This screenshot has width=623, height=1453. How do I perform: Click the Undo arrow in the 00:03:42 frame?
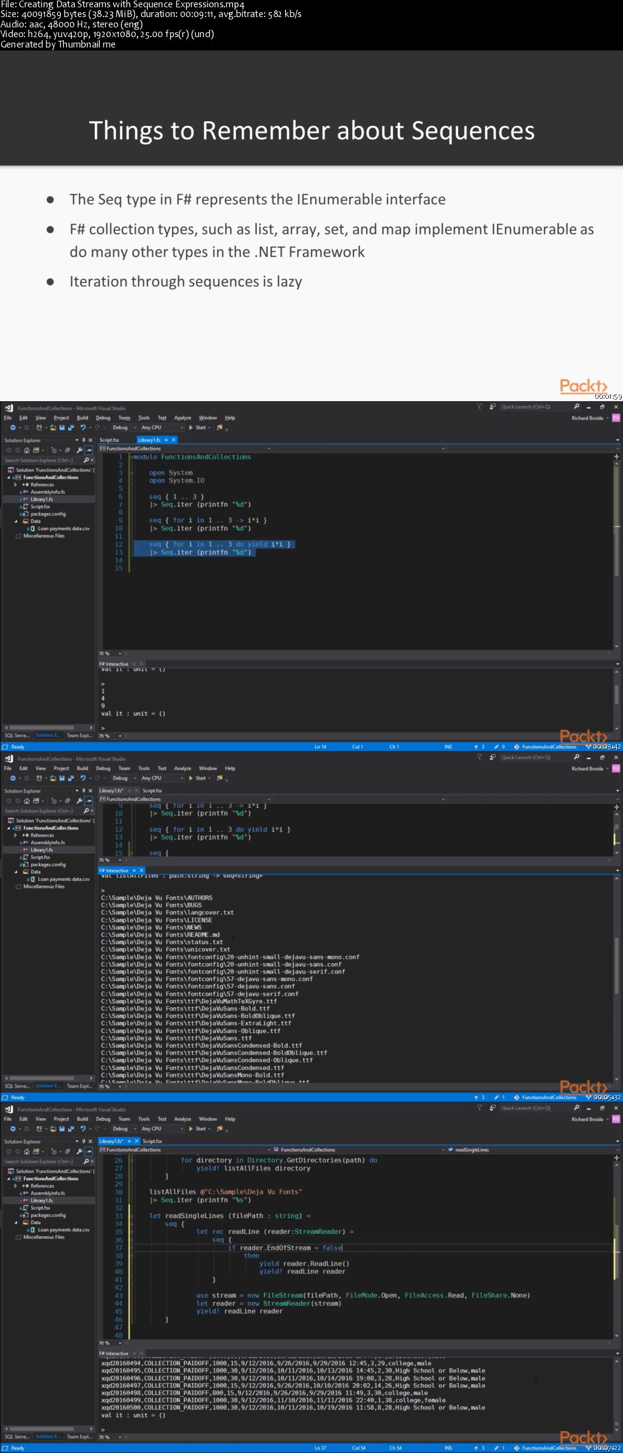(x=83, y=427)
